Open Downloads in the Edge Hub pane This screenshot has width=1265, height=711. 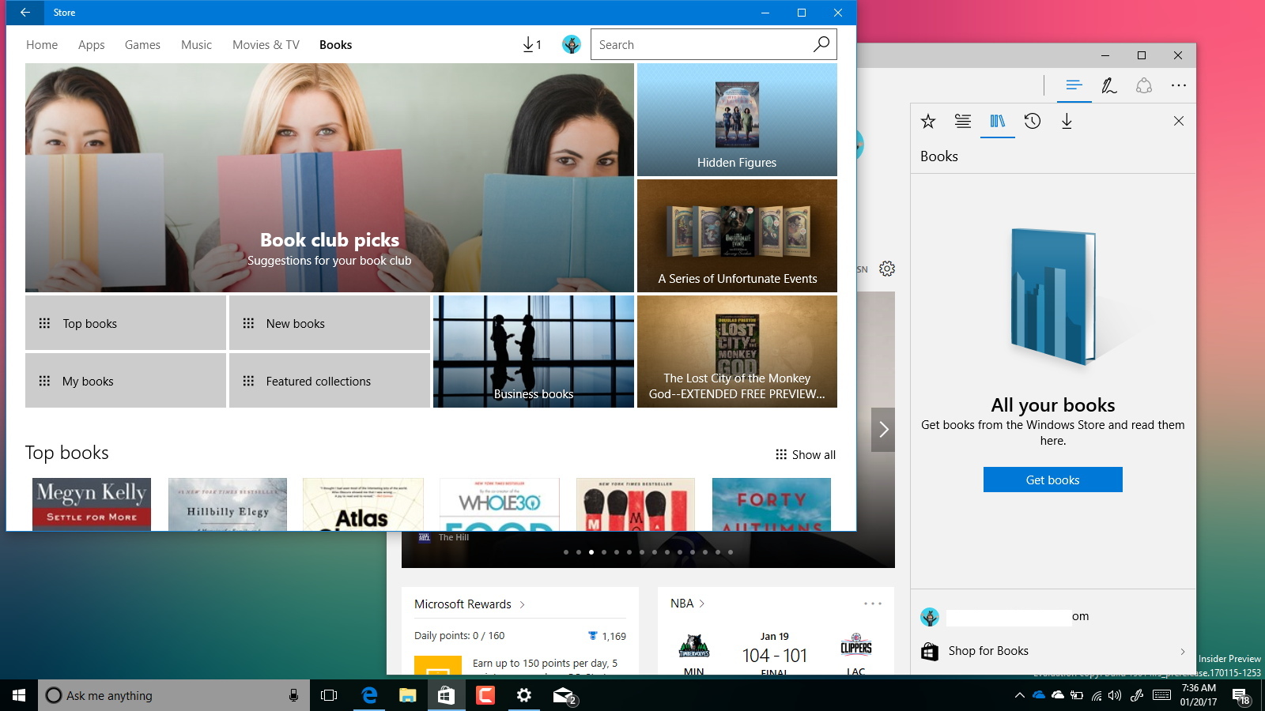point(1067,121)
